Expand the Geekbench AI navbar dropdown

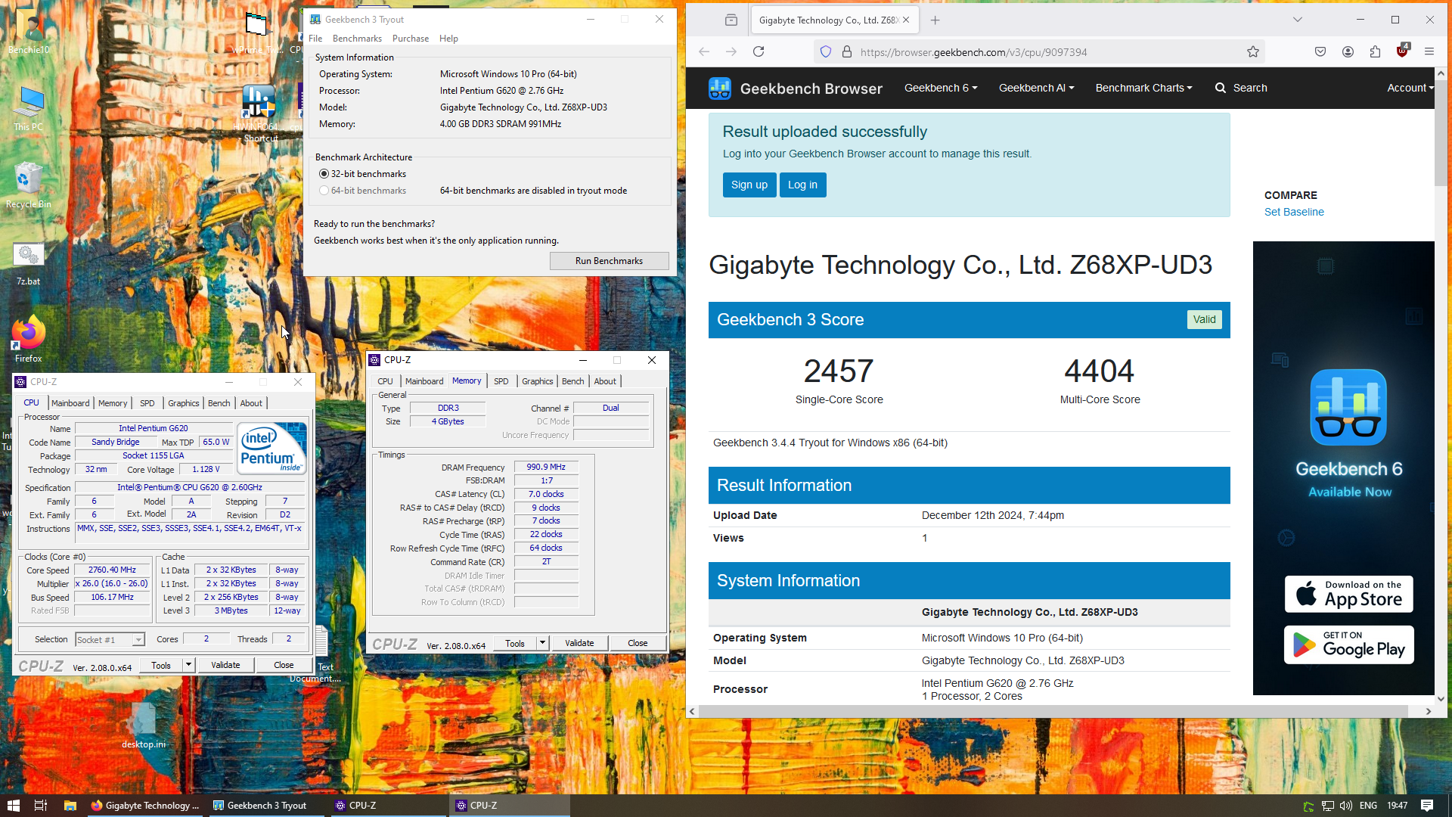point(1036,88)
